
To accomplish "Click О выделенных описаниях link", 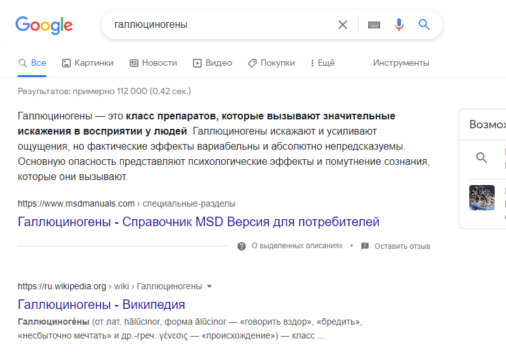I will pos(297,246).
